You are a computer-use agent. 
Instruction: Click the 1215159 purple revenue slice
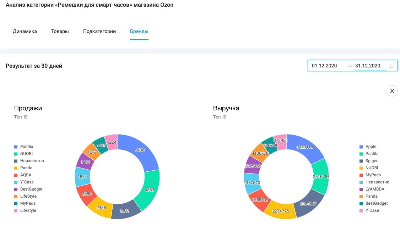(x=253, y=166)
